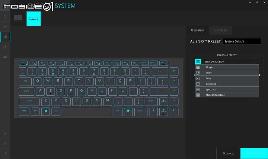The width and height of the screenshot is (268, 159).
Task: Select the right arrow key
Action: (174, 112)
